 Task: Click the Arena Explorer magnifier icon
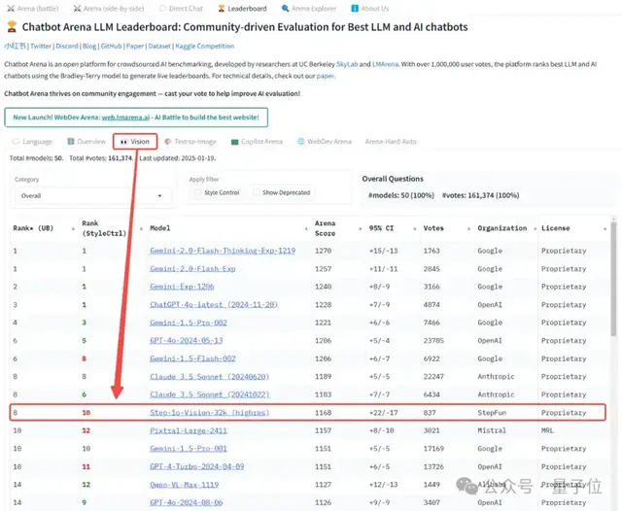285,9
